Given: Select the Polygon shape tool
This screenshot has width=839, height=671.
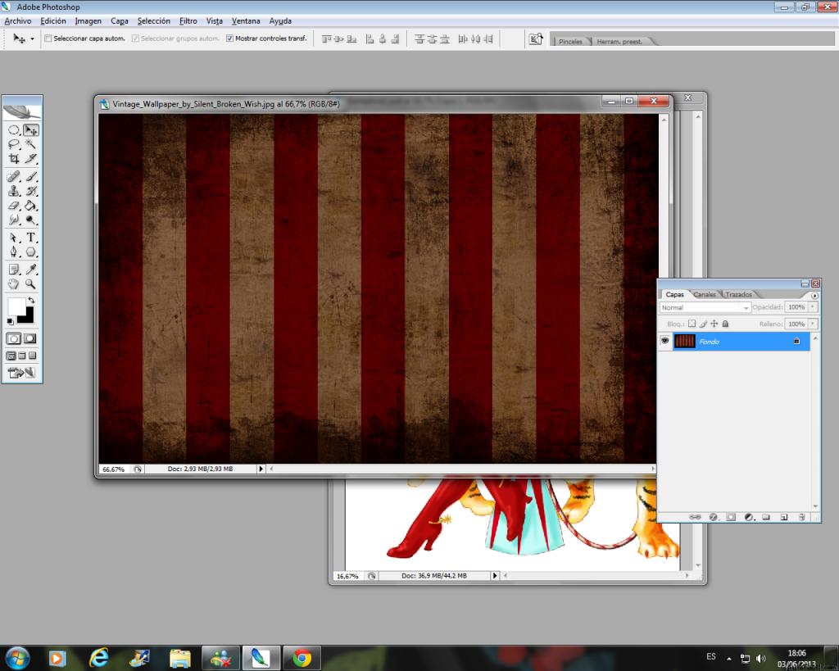Looking at the screenshot, I should click(x=31, y=252).
